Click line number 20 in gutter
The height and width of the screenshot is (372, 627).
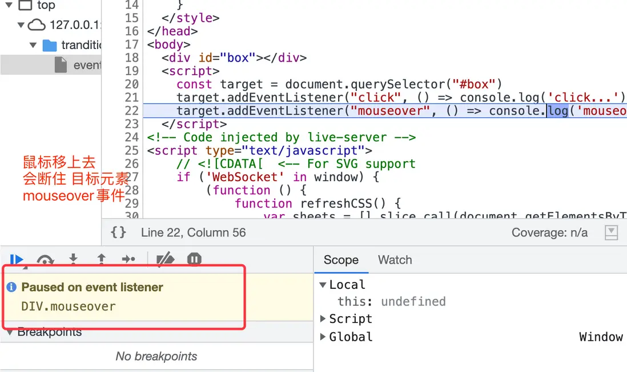click(x=131, y=84)
